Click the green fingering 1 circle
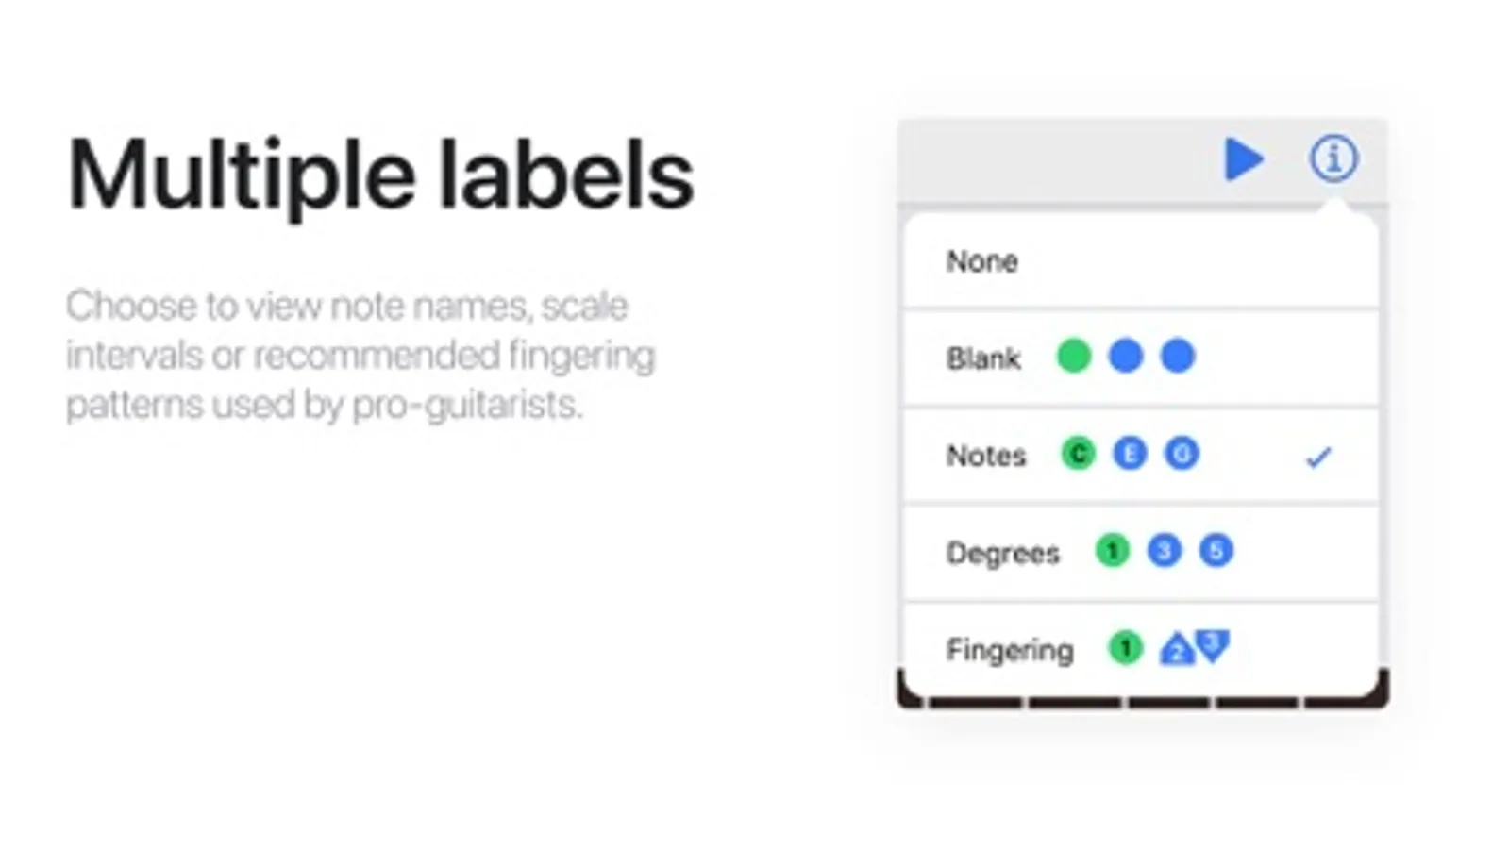 (1125, 648)
